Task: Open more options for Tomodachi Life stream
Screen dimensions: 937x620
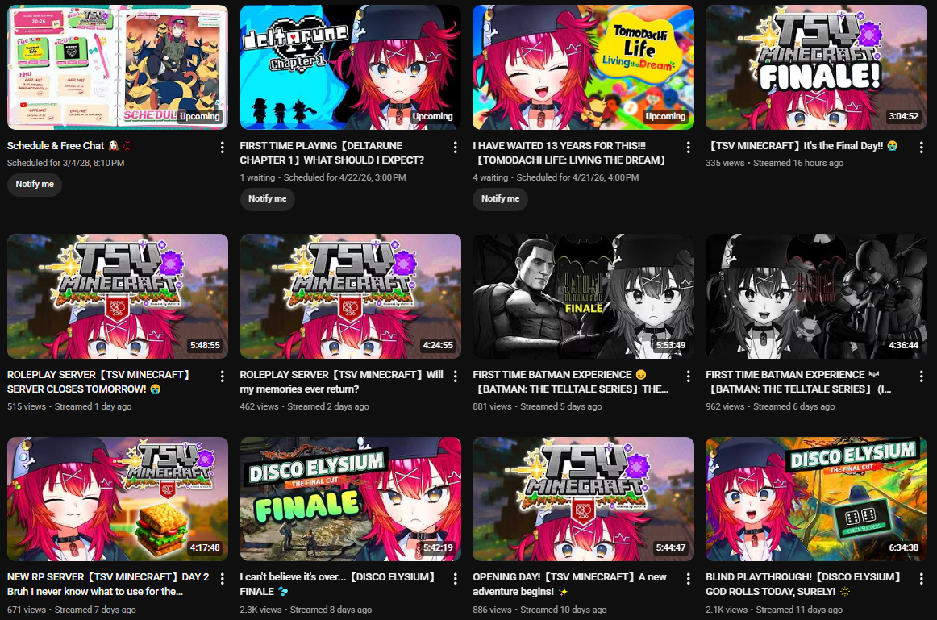Action: (689, 147)
